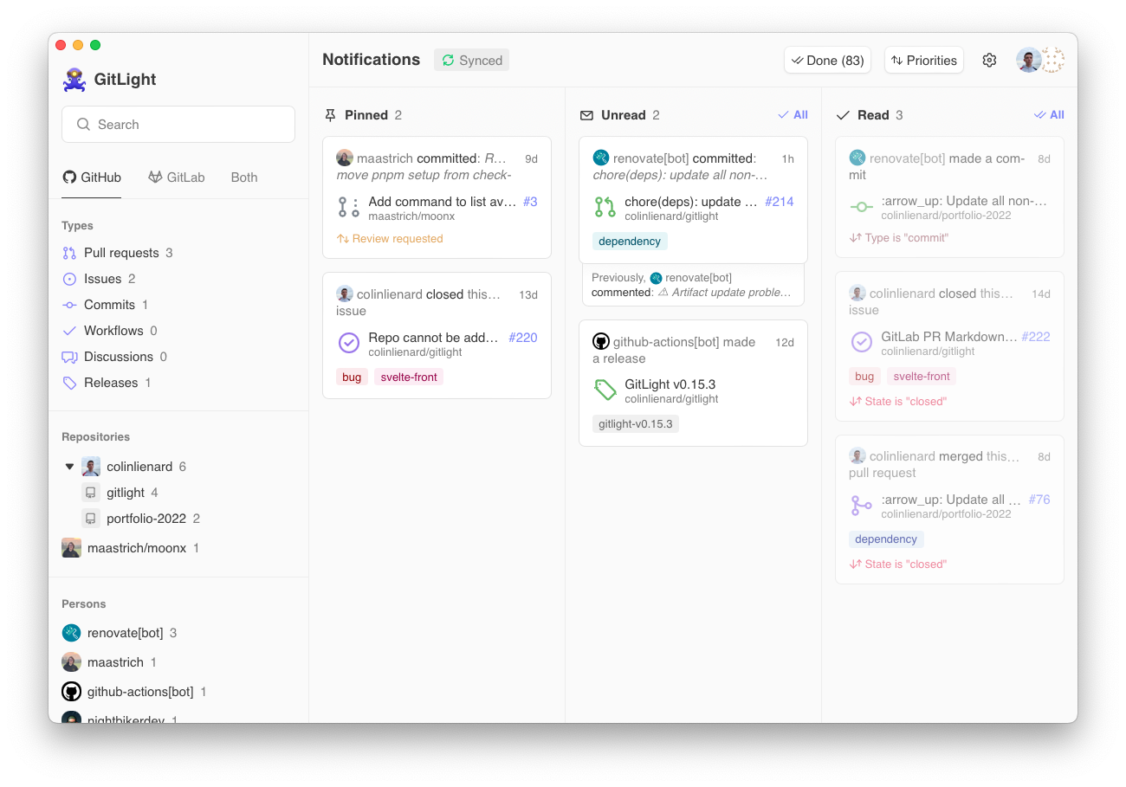This screenshot has width=1126, height=787.
Task: Filter by Pull requests type
Action: click(117, 253)
